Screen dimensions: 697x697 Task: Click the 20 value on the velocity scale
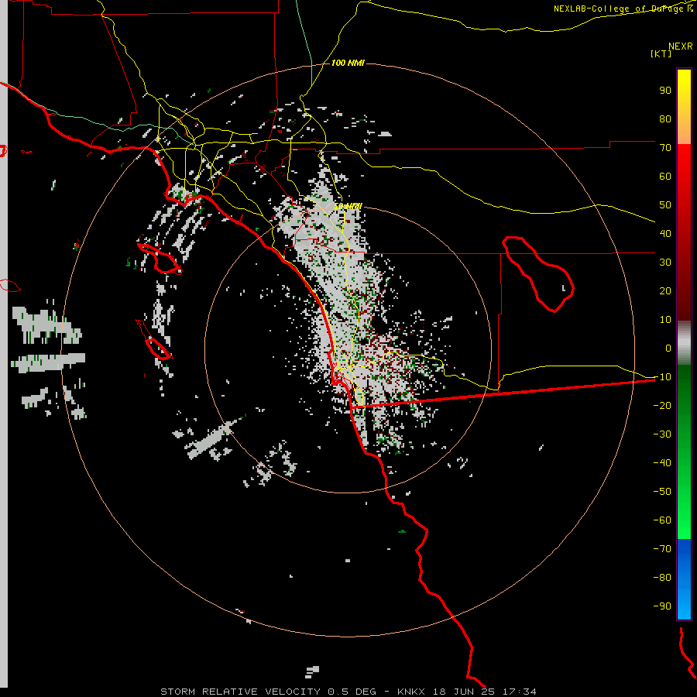pos(665,291)
